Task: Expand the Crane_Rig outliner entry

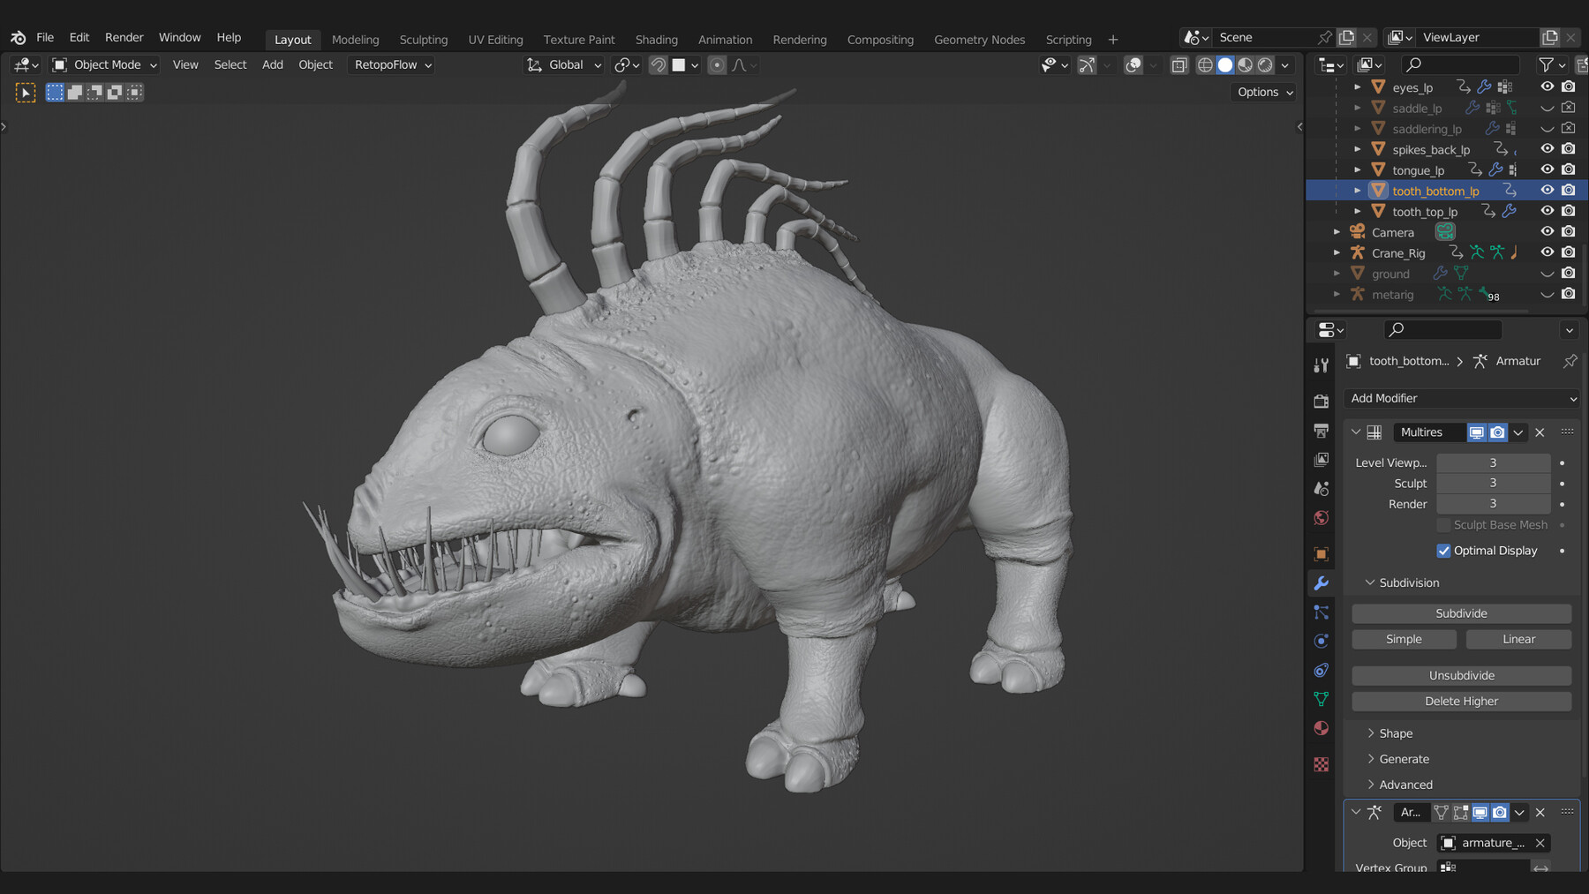Action: pos(1336,252)
